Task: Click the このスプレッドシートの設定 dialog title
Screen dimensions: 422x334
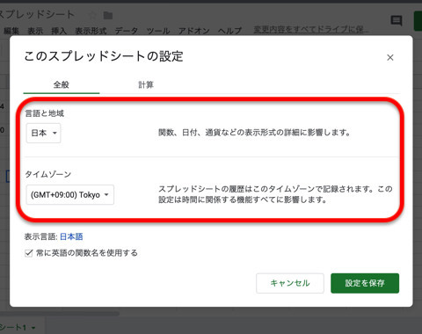Action: [x=104, y=56]
